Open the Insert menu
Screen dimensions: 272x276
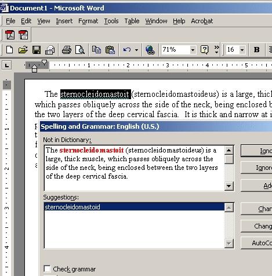tap(64, 21)
